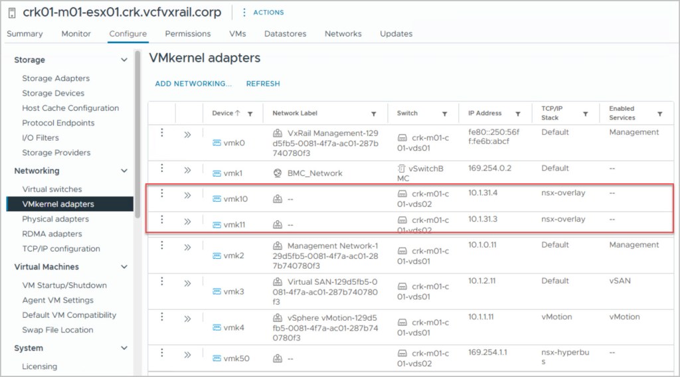This screenshot has height=377, width=680.
Task: Open Physical adapters in sidebar
Action: [56, 219]
